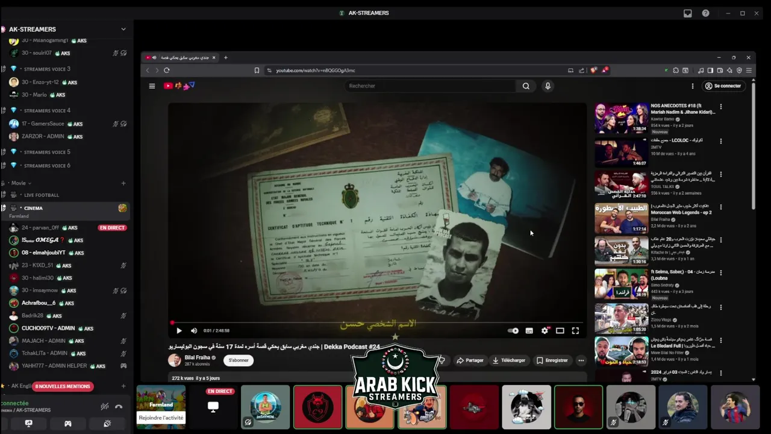
Task: Open options menu for NOS ANECDOTES #18
Action: coord(721,107)
